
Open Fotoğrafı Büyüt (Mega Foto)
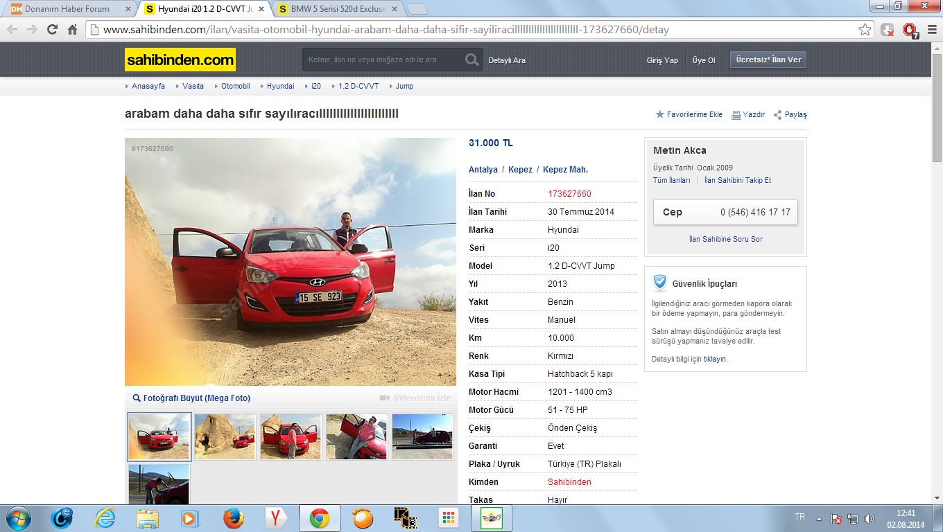(x=191, y=398)
